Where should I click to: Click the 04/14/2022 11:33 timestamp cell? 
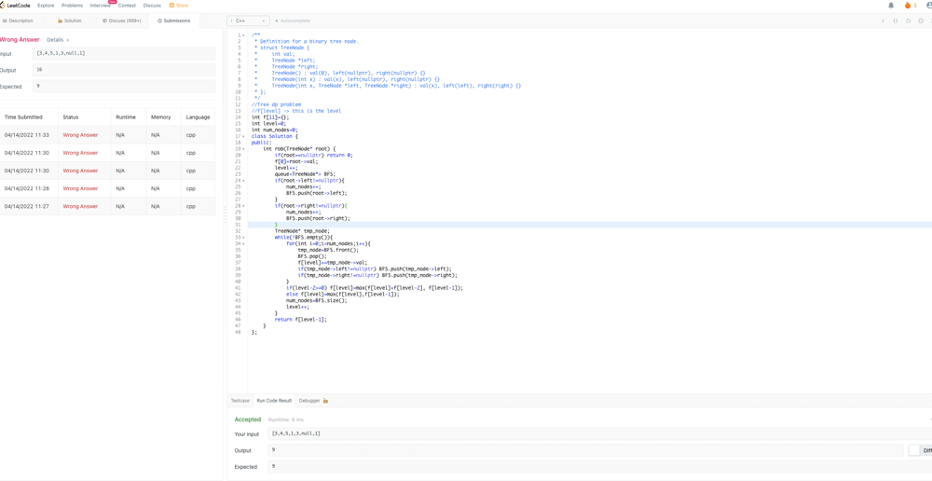click(x=27, y=135)
